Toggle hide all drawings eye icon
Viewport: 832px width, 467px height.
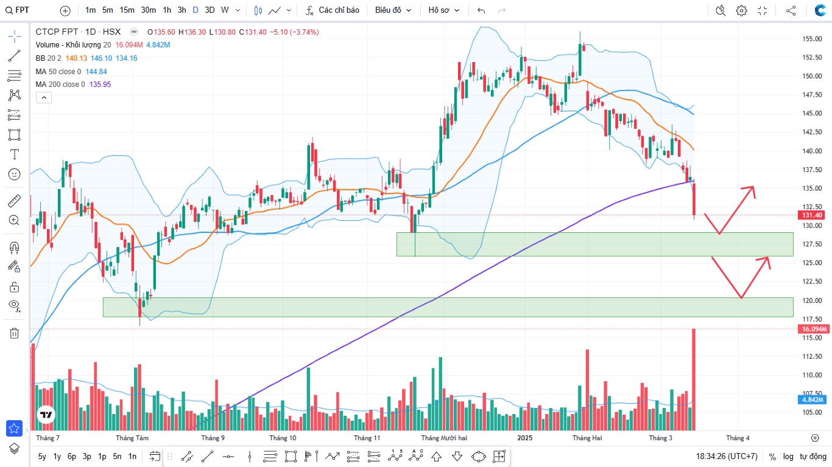click(x=15, y=306)
